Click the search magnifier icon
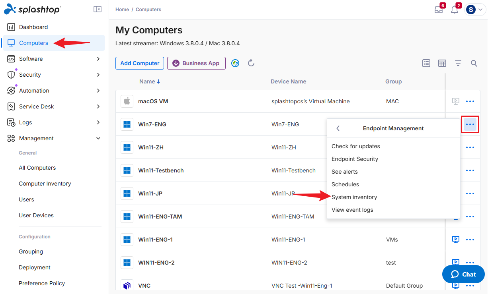 [x=474, y=63]
